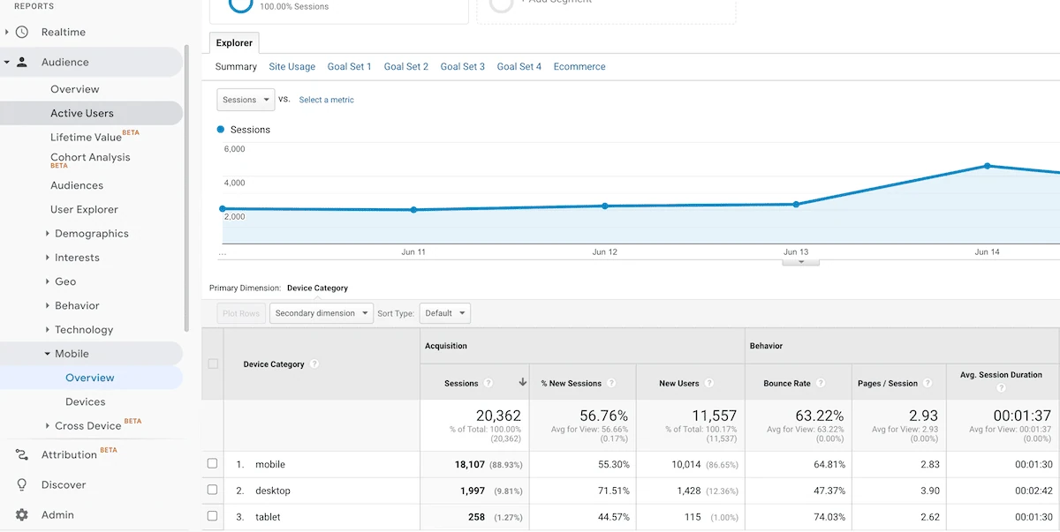
Task: Check the desktop row checkbox
Action: point(212,491)
